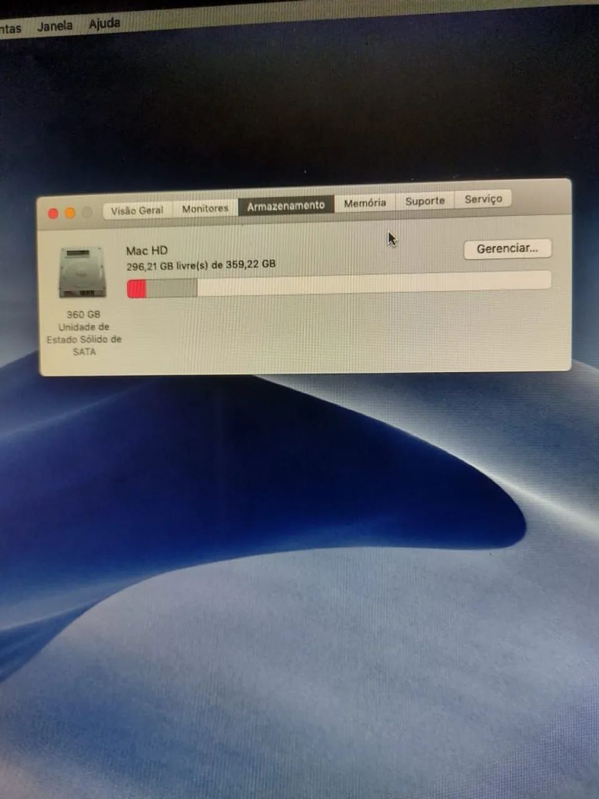This screenshot has width=599, height=799.
Task: Open the Ajuda menu
Action: click(104, 24)
